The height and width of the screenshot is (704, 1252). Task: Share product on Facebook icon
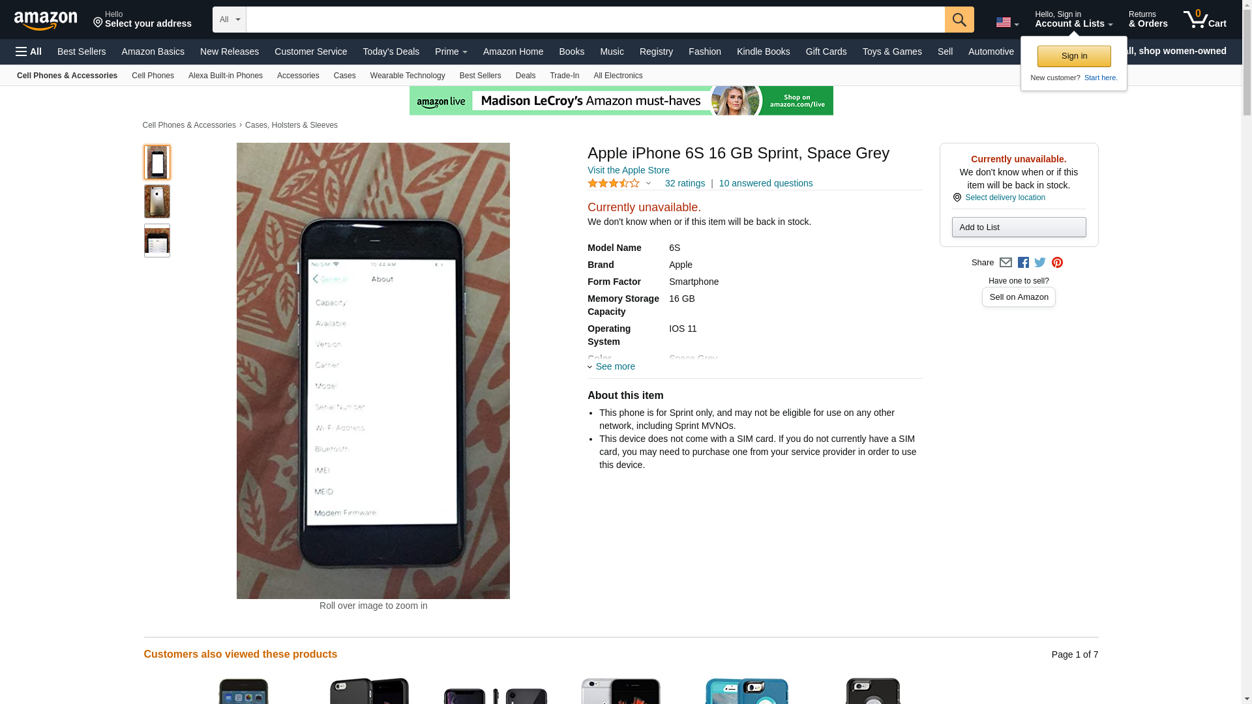(1023, 263)
